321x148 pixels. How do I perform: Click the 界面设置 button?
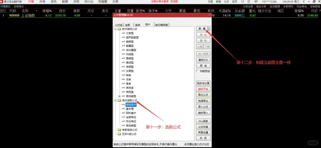(203, 133)
